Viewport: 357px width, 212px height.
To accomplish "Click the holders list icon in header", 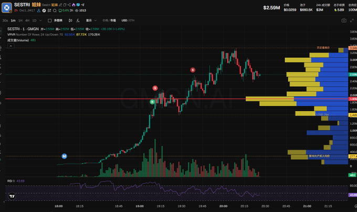I will point(49,10).
